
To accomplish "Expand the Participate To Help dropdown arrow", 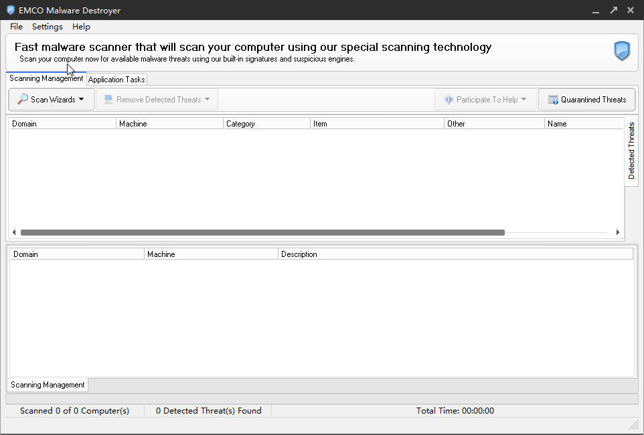I will 524,99.
